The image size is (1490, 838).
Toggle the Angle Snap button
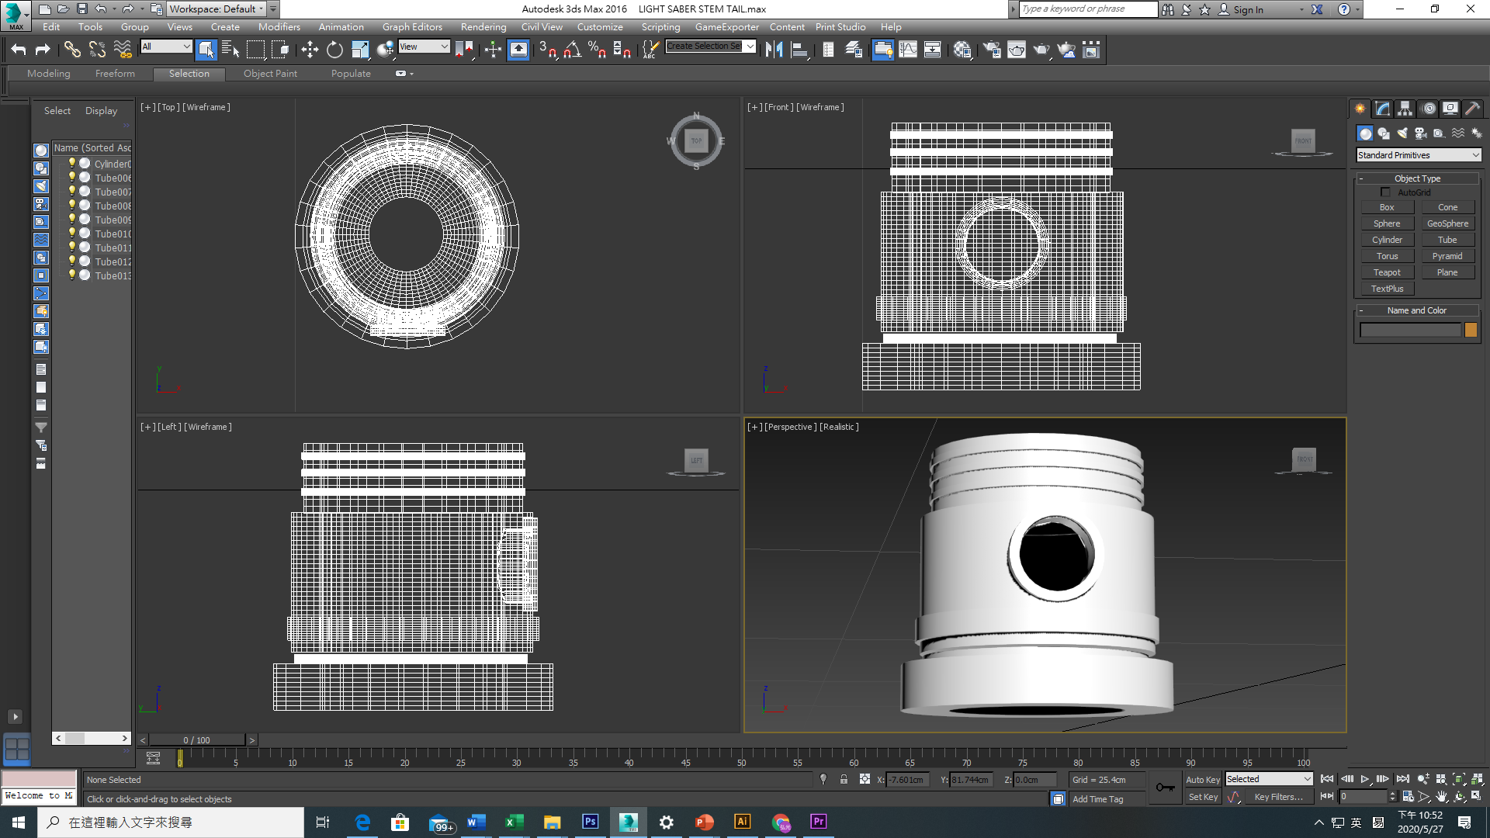pos(573,50)
